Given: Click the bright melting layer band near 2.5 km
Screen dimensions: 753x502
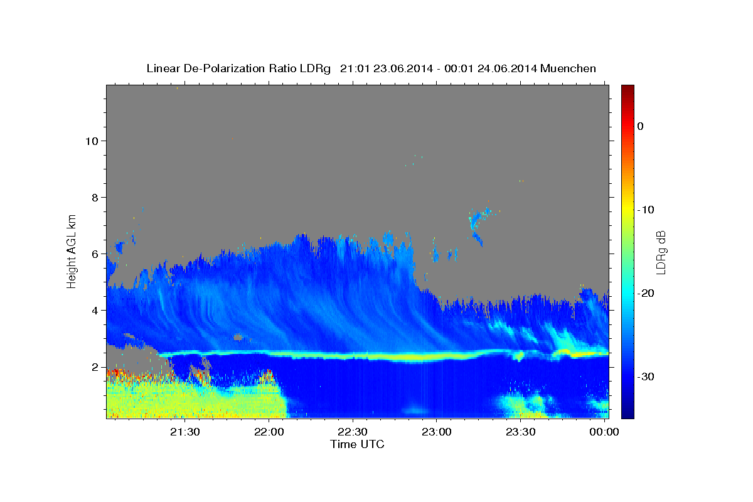Looking at the screenshot, I should [383, 356].
